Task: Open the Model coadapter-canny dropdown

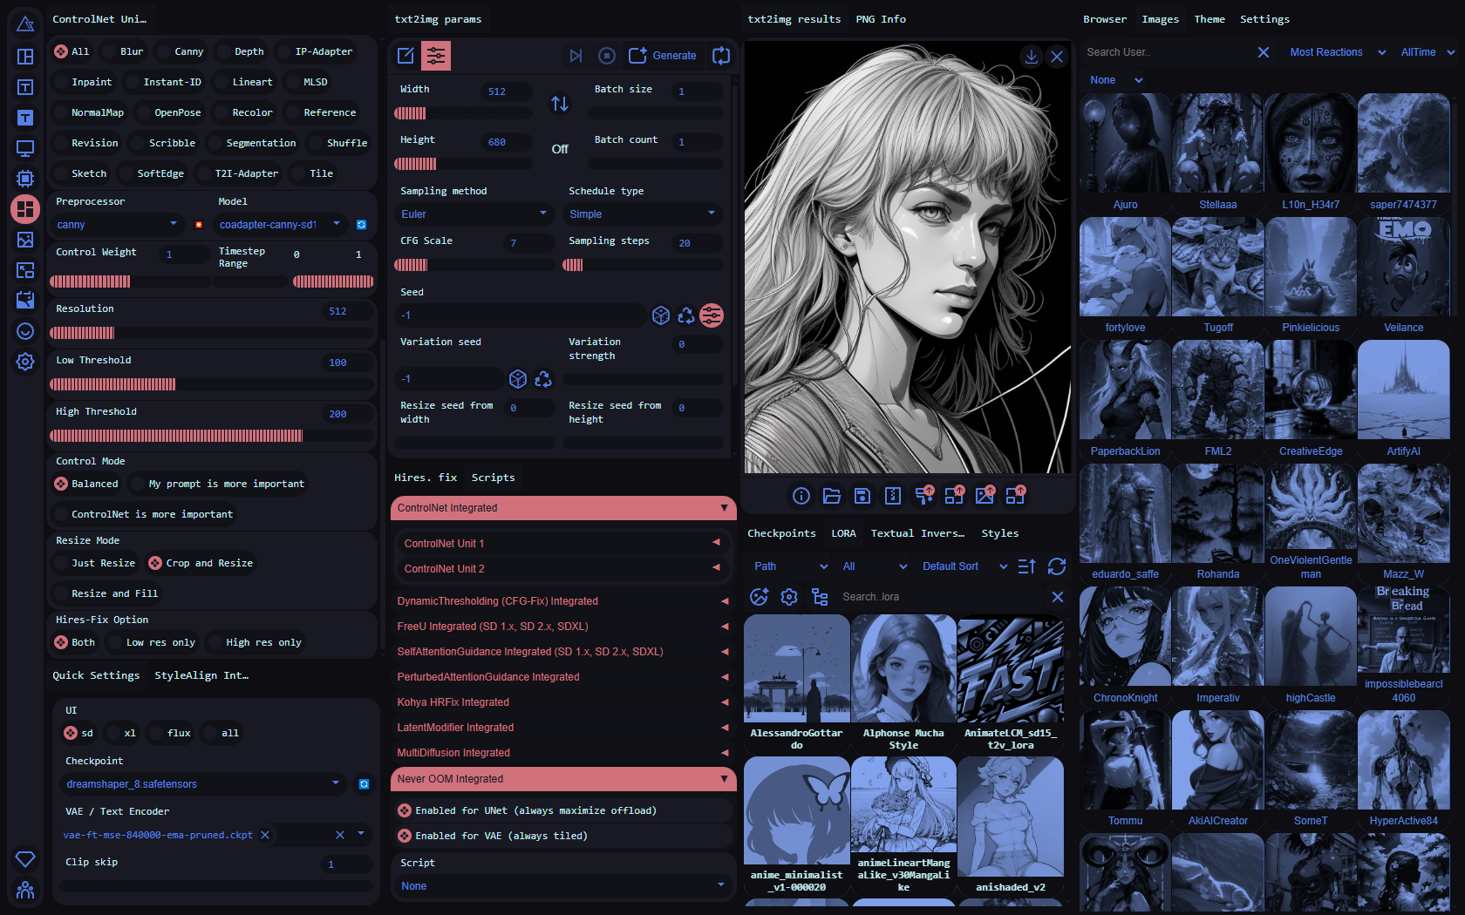Action: (x=280, y=225)
